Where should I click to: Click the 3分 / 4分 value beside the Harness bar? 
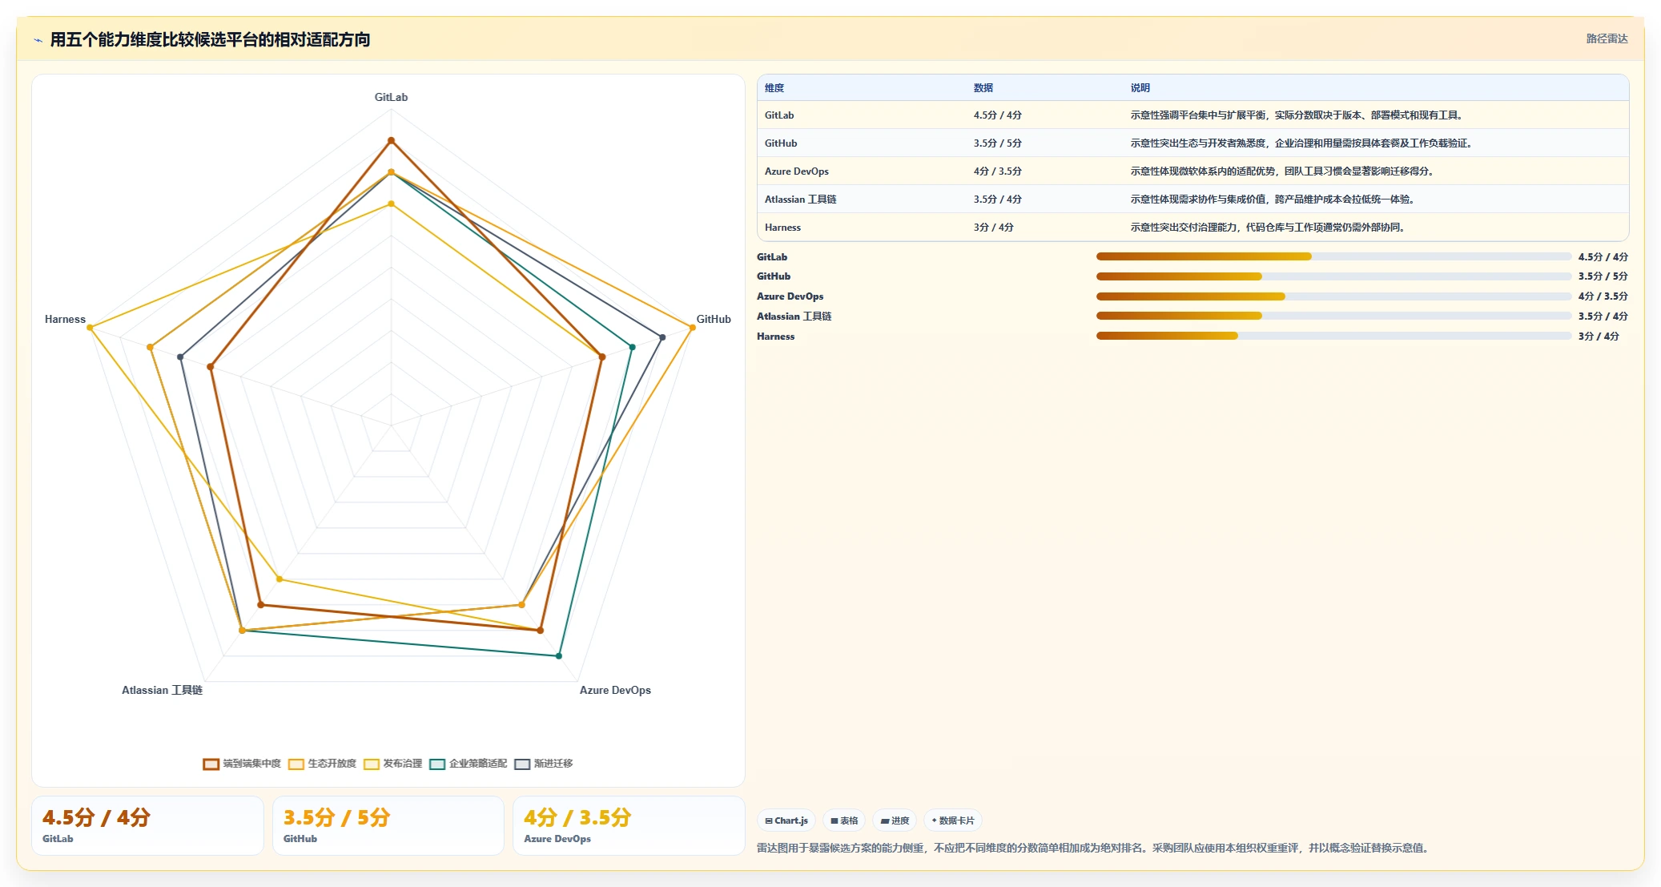[x=1599, y=337]
